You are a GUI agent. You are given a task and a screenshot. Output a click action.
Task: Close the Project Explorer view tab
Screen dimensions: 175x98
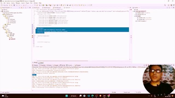pos(11,8)
